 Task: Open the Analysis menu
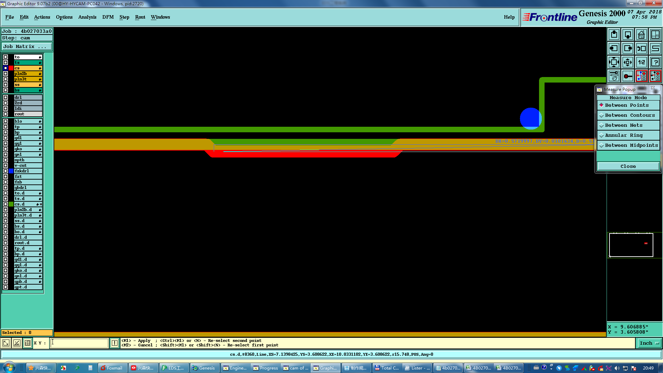tap(87, 17)
